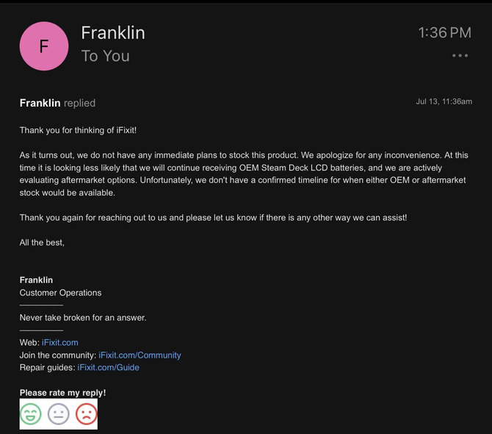Open the three-dot more options menu
The height and width of the screenshot is (434, 492).
pos(460,56)
